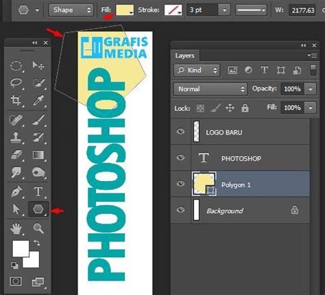Select the Brush tool
The image size is (325, 295).
38,120
